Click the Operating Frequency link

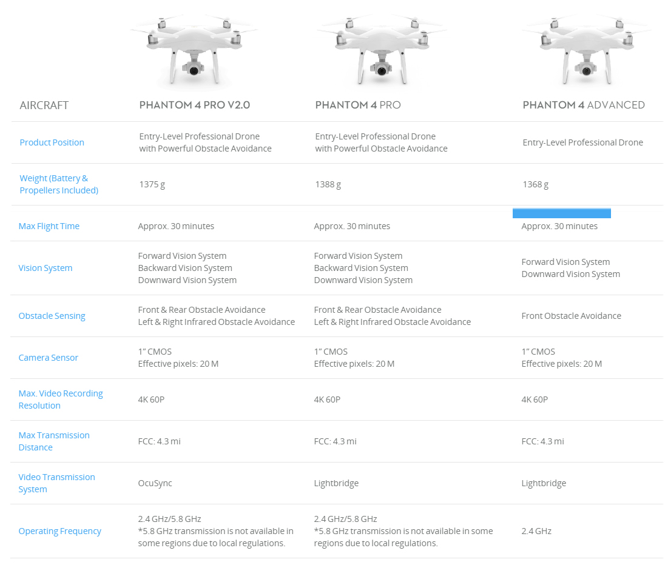point(60,531)
